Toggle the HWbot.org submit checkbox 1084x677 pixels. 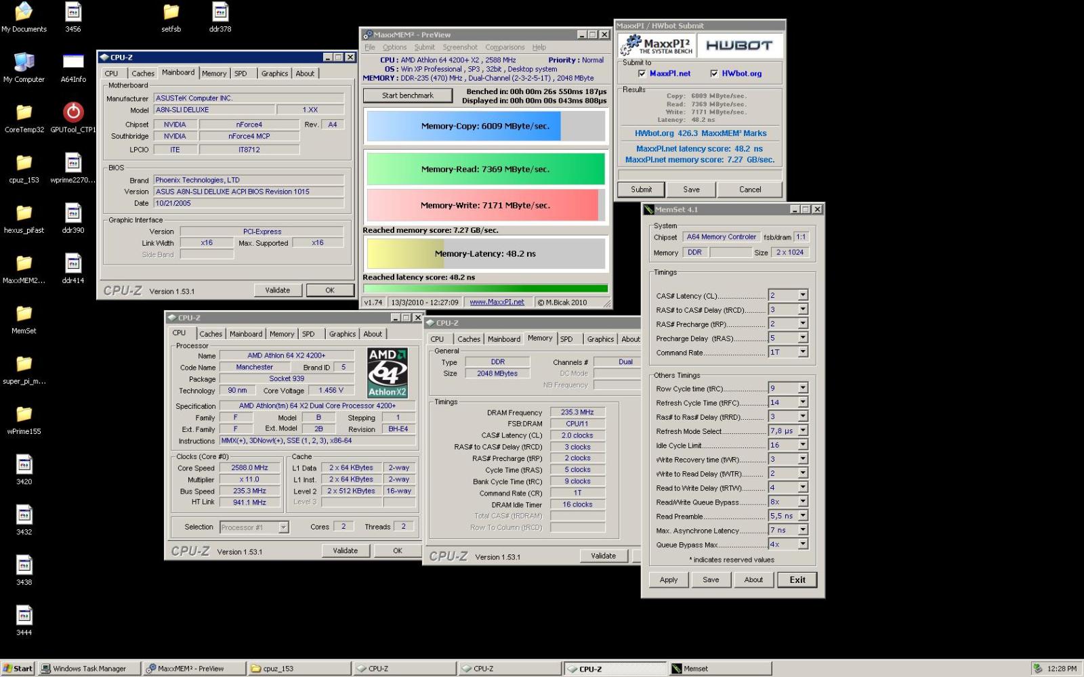point(714,73)
